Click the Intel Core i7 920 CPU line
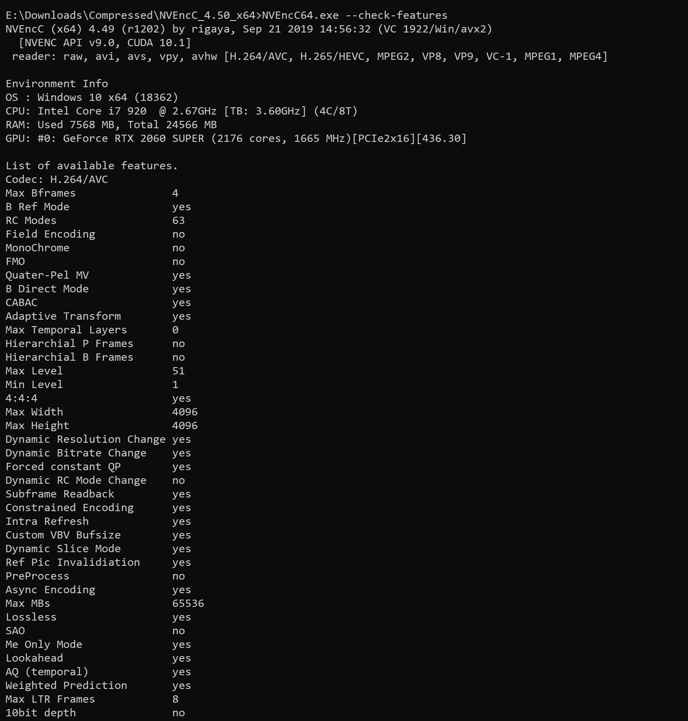The width and height of the screenshot is (688, 721). [181, 111]
